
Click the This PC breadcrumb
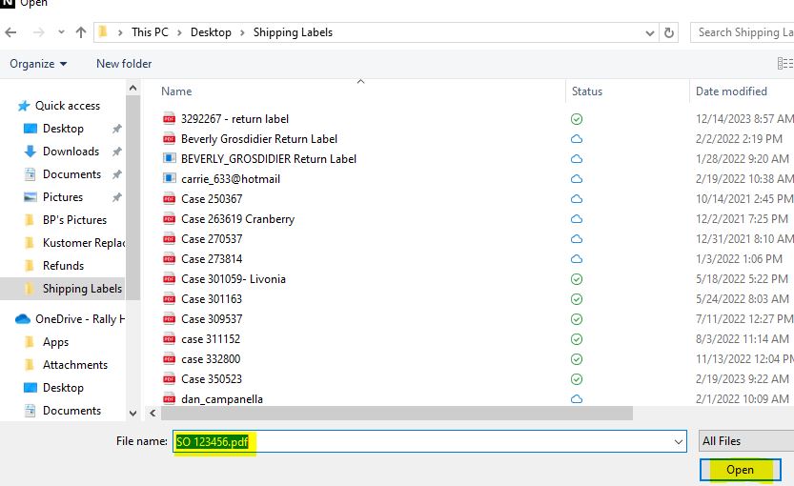tap(150, 32)
